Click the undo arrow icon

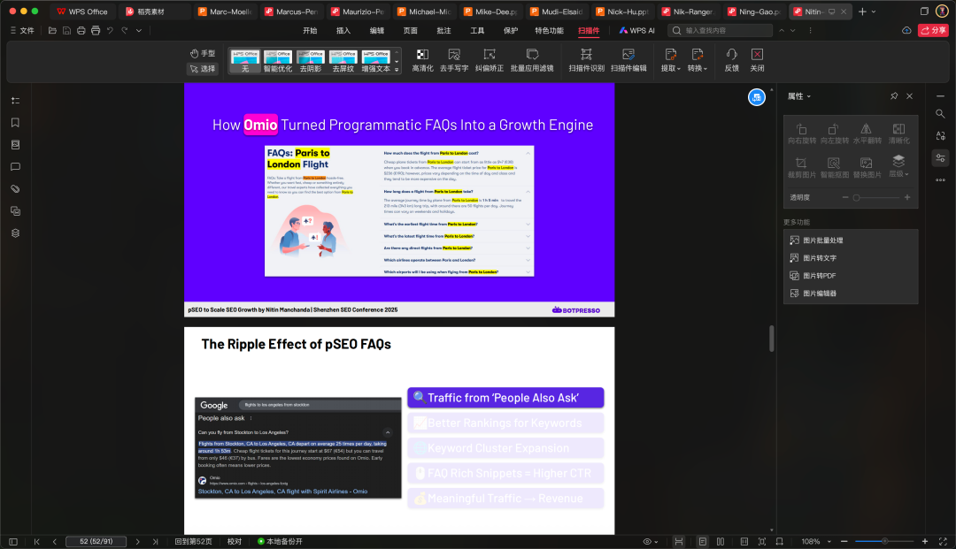click(110, 30)
